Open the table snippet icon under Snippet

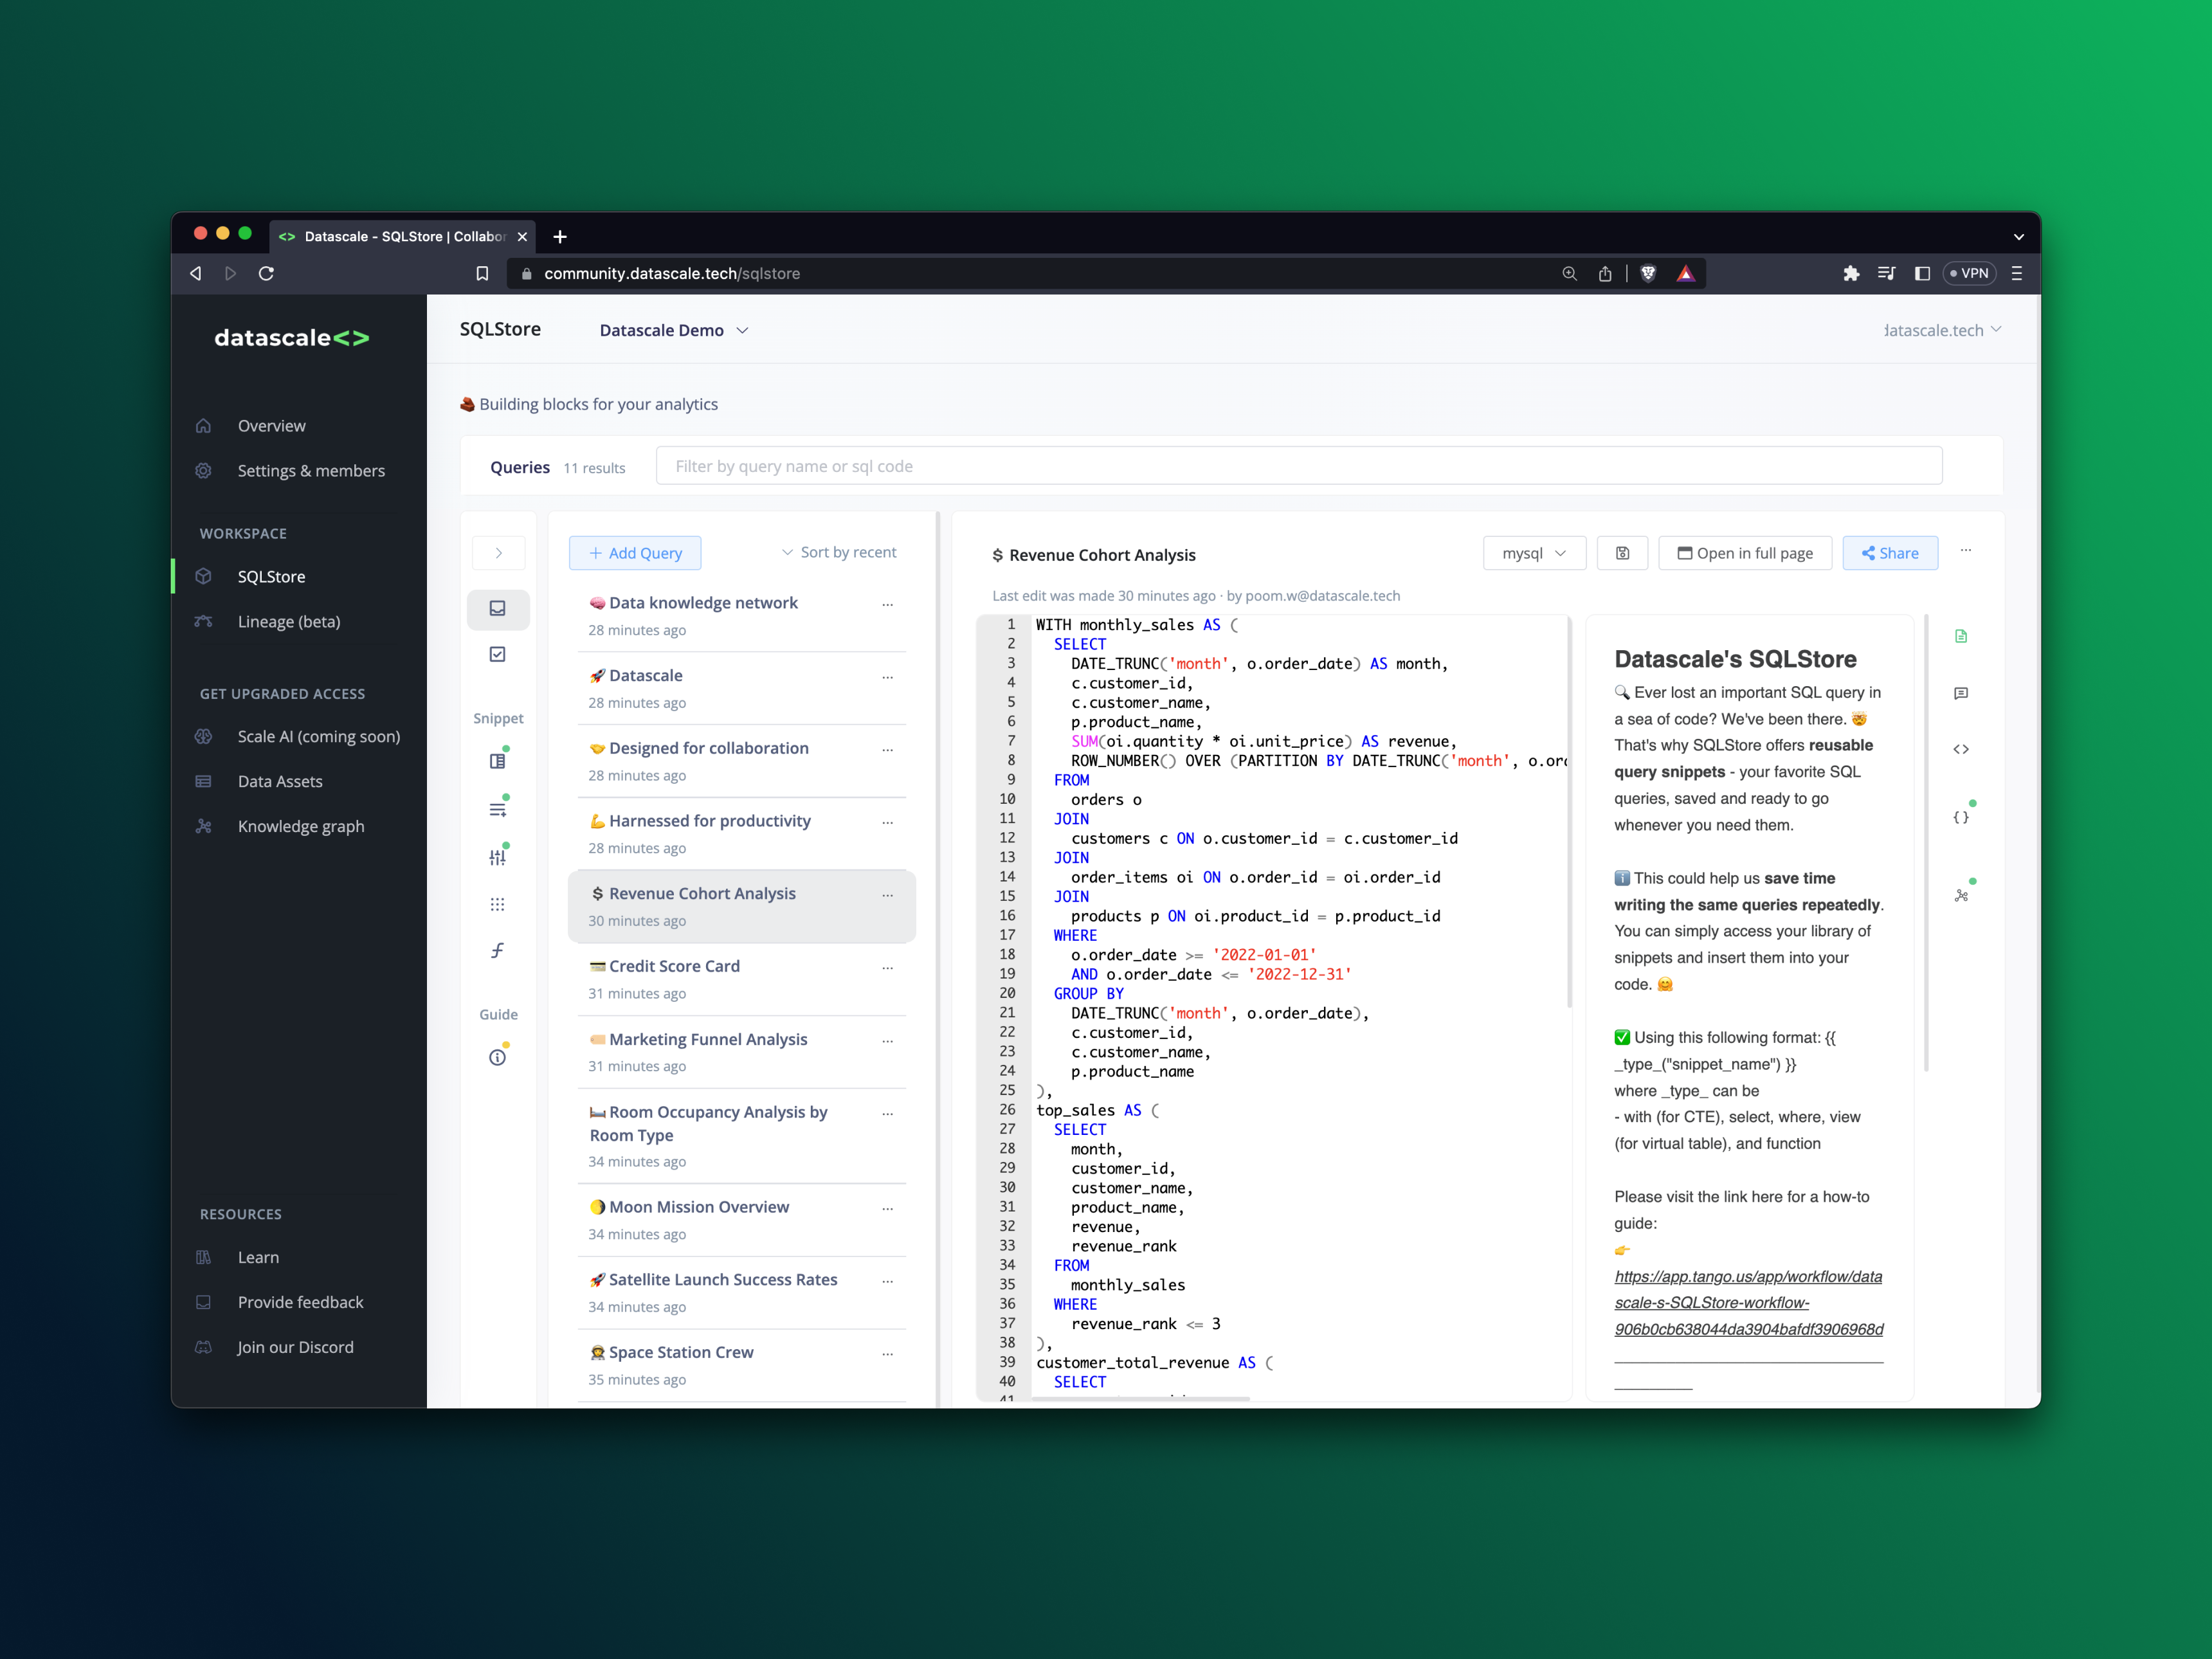pos(498,760)
